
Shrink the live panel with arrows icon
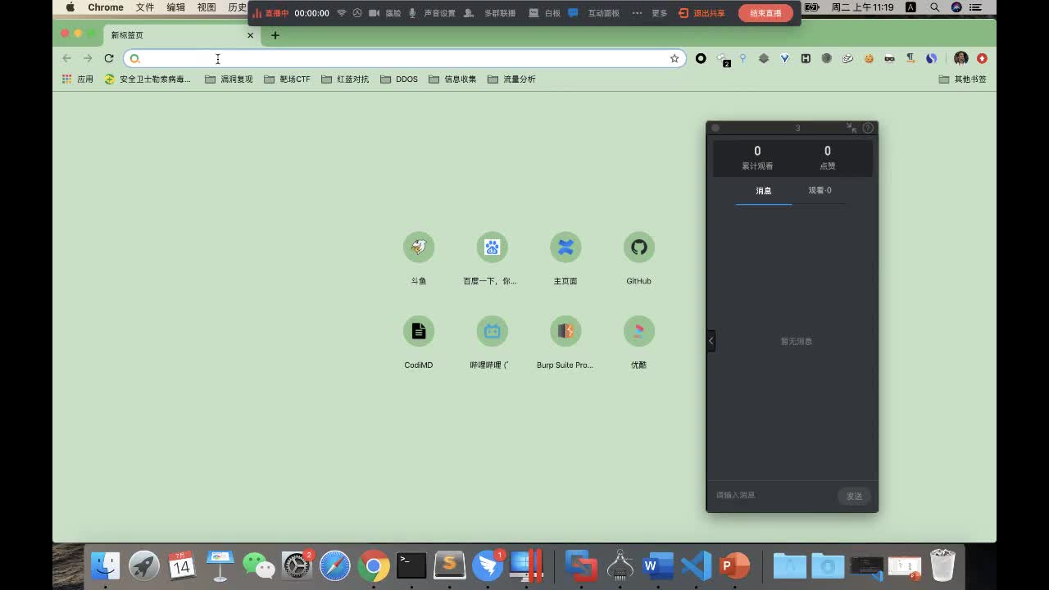click(851, 128)
